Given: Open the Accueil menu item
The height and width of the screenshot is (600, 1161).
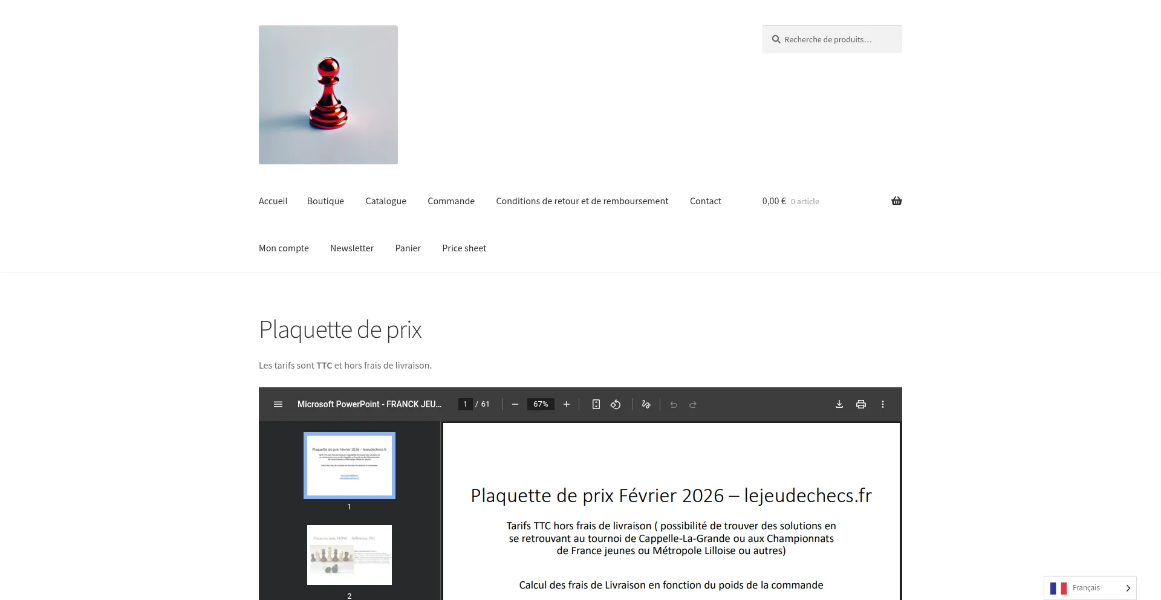Looking at the screenshot, I should tap(273, 201).
